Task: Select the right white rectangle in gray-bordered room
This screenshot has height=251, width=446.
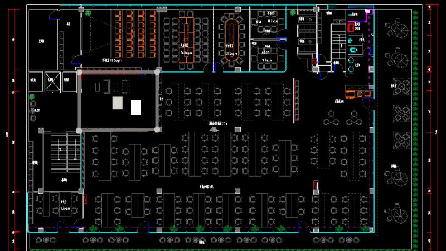Action: pos(136,107)
